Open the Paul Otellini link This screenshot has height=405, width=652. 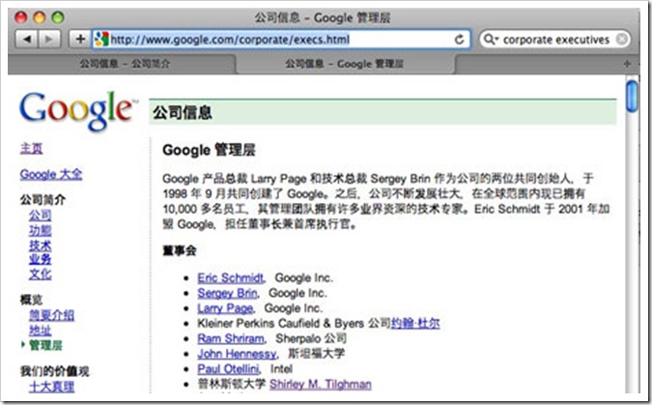pos(228,369)
